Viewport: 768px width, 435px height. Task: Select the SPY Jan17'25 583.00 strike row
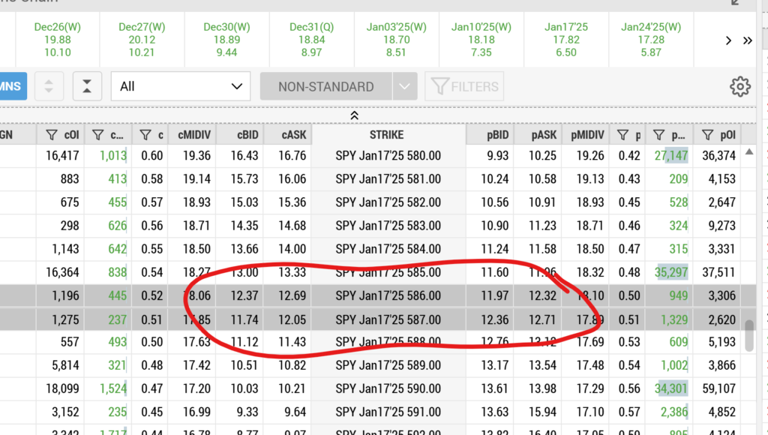click(x=388, y=226)
